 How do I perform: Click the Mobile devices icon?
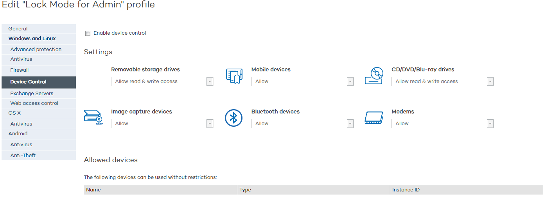click(x=234, y=76)
